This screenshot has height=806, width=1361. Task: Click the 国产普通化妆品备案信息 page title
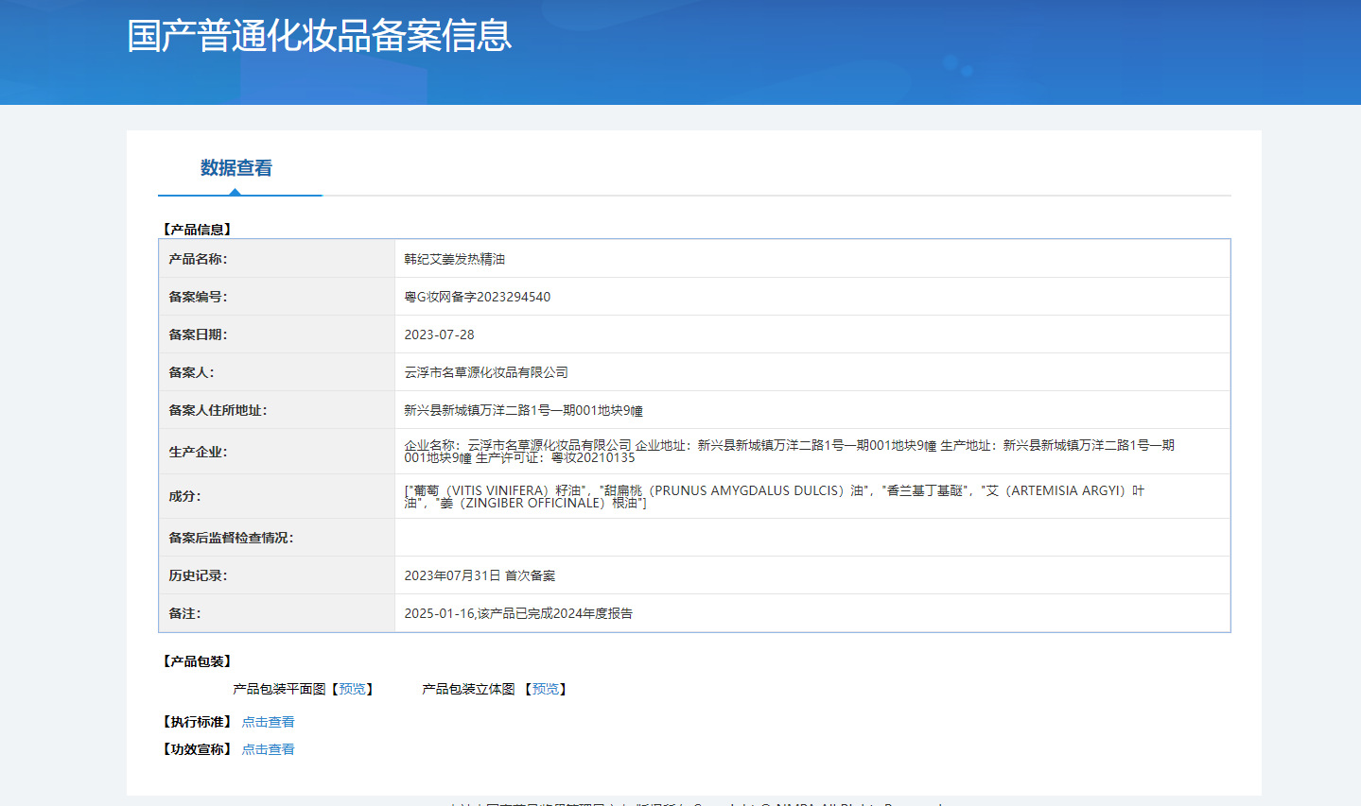tap(320, 36)
